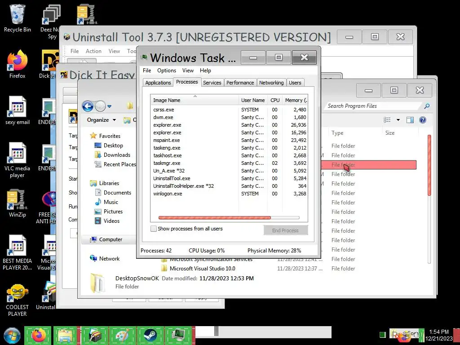Toggle the Explorer preview pane icon
Screen dimensions: 460x345
(410, 119)
